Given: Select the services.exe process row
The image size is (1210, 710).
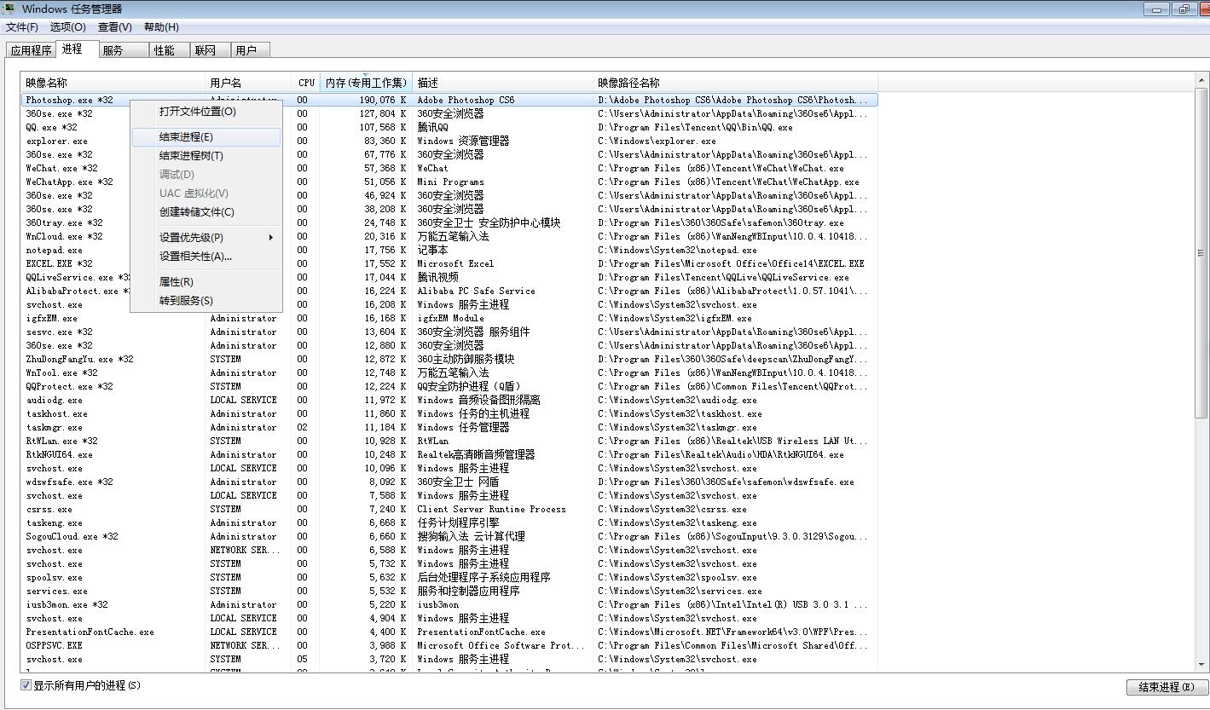Looking at the screenshot, I should click(449, 591).
